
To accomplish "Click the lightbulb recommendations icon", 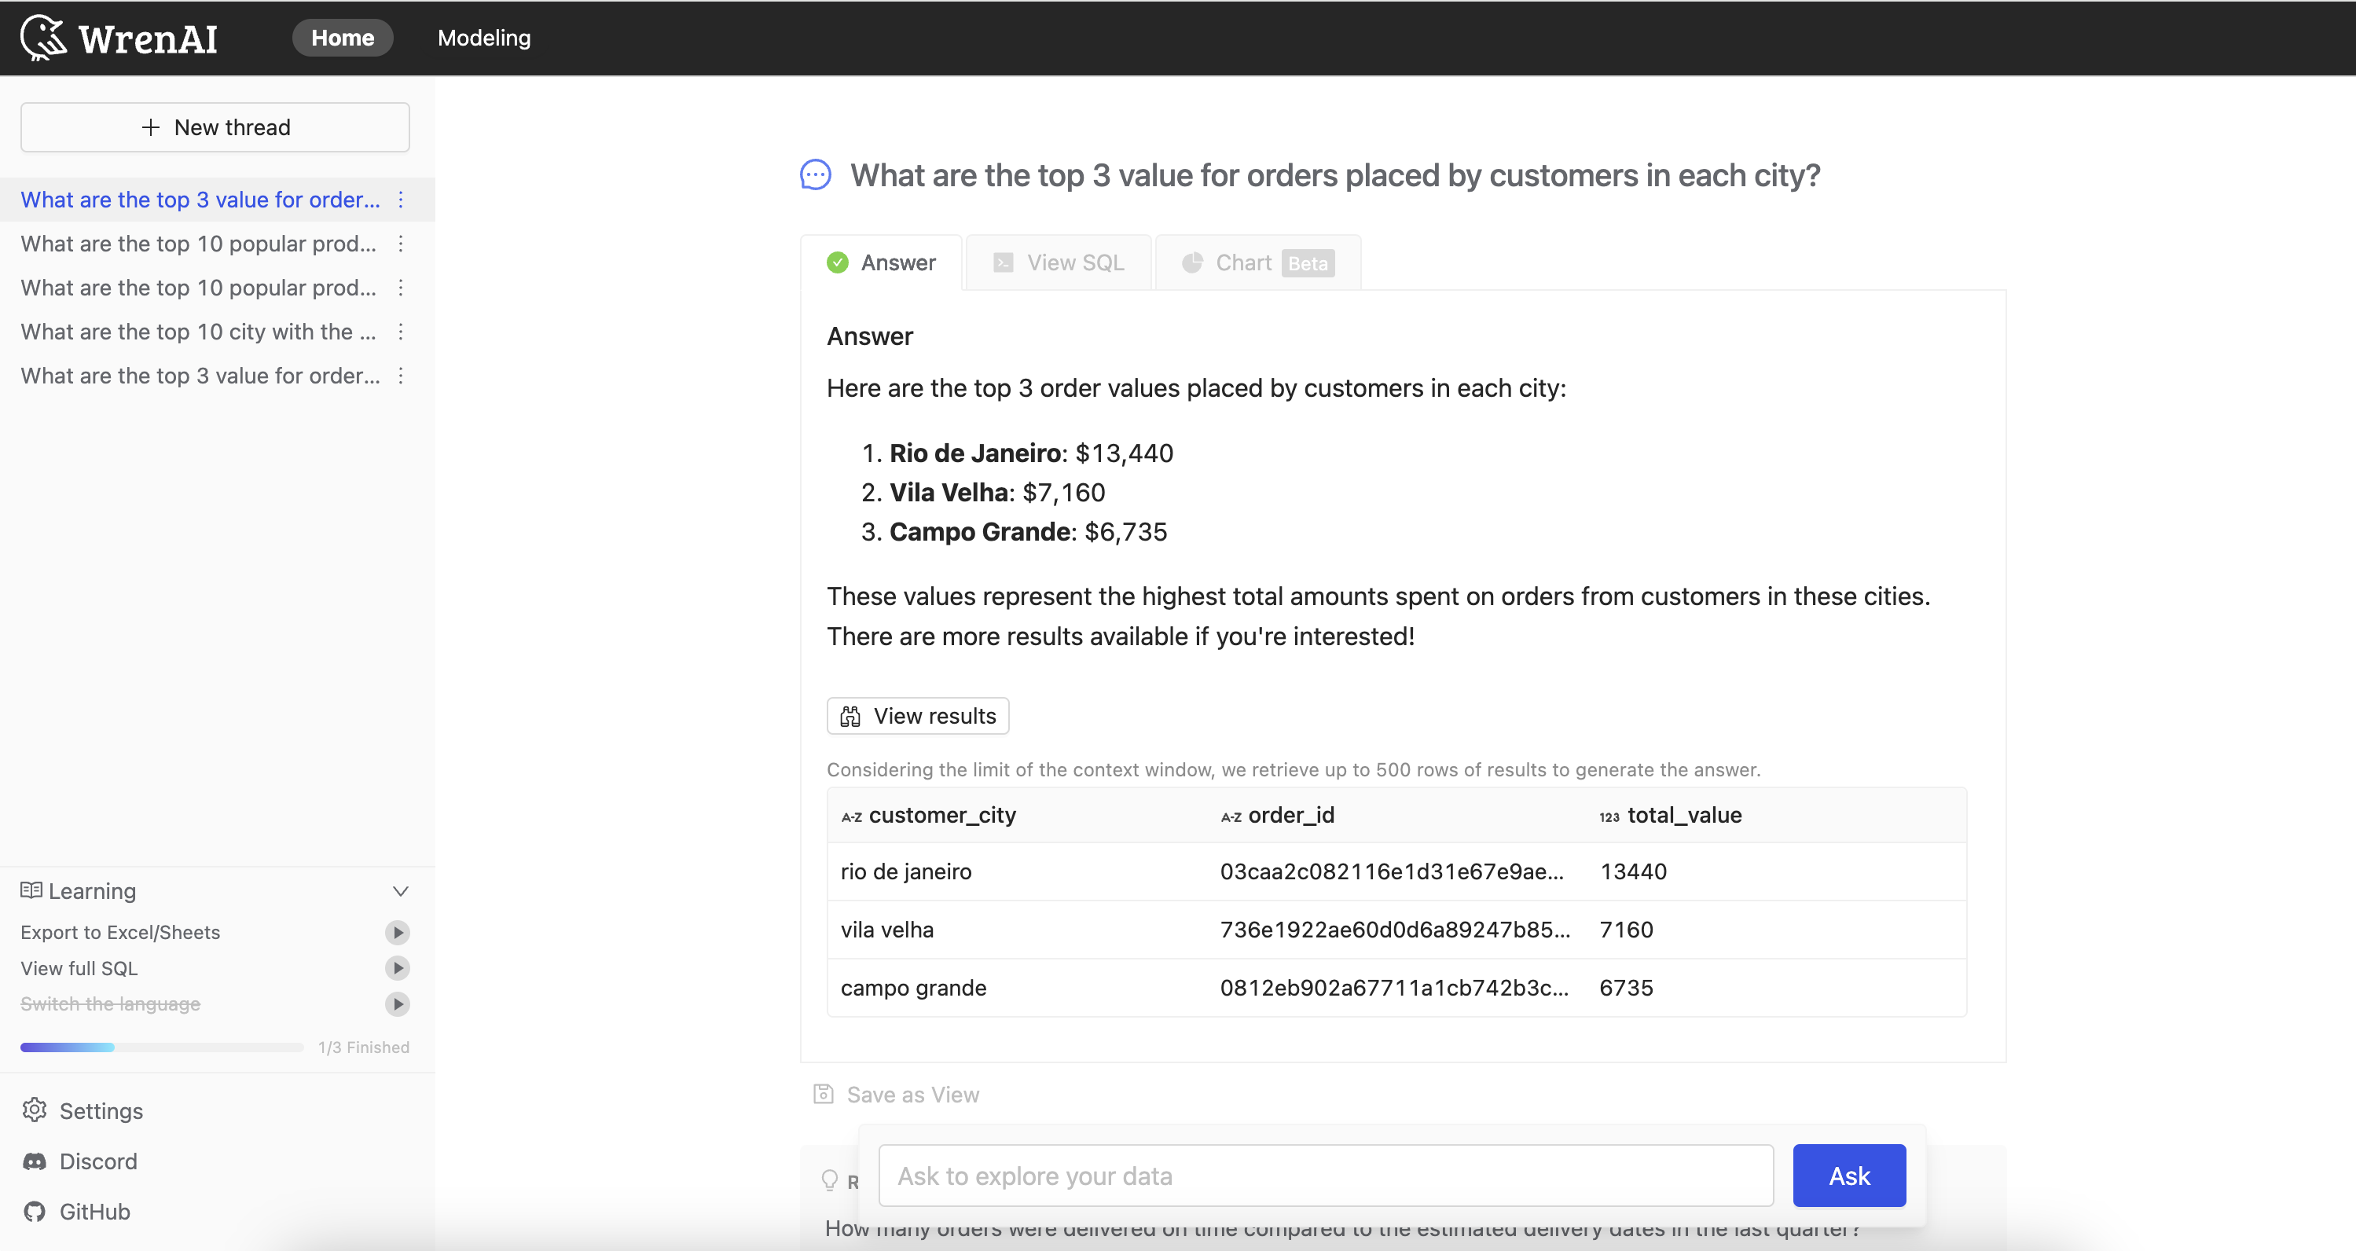I will click(x=828, y=1180).
